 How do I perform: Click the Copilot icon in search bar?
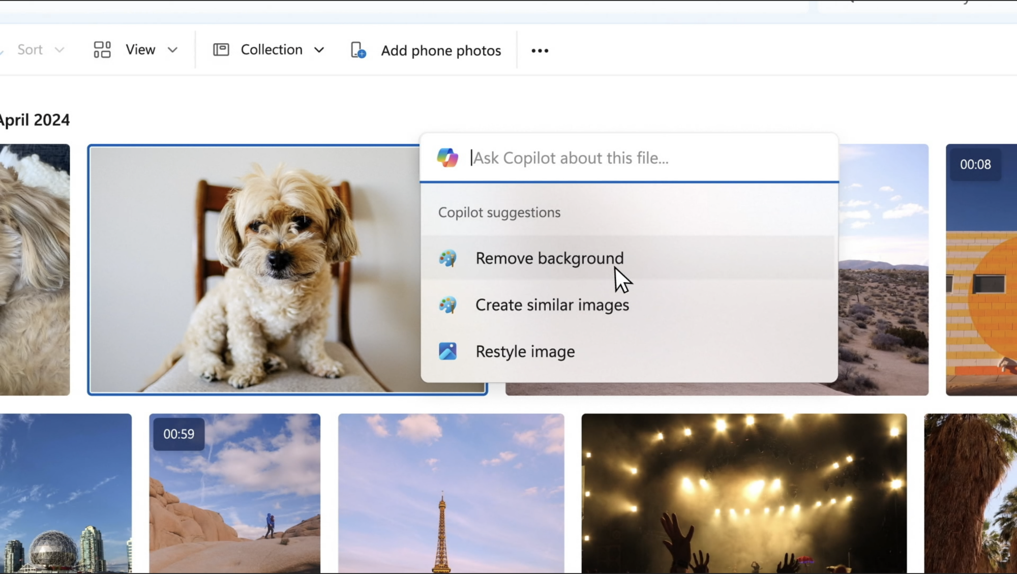[447, 157]
